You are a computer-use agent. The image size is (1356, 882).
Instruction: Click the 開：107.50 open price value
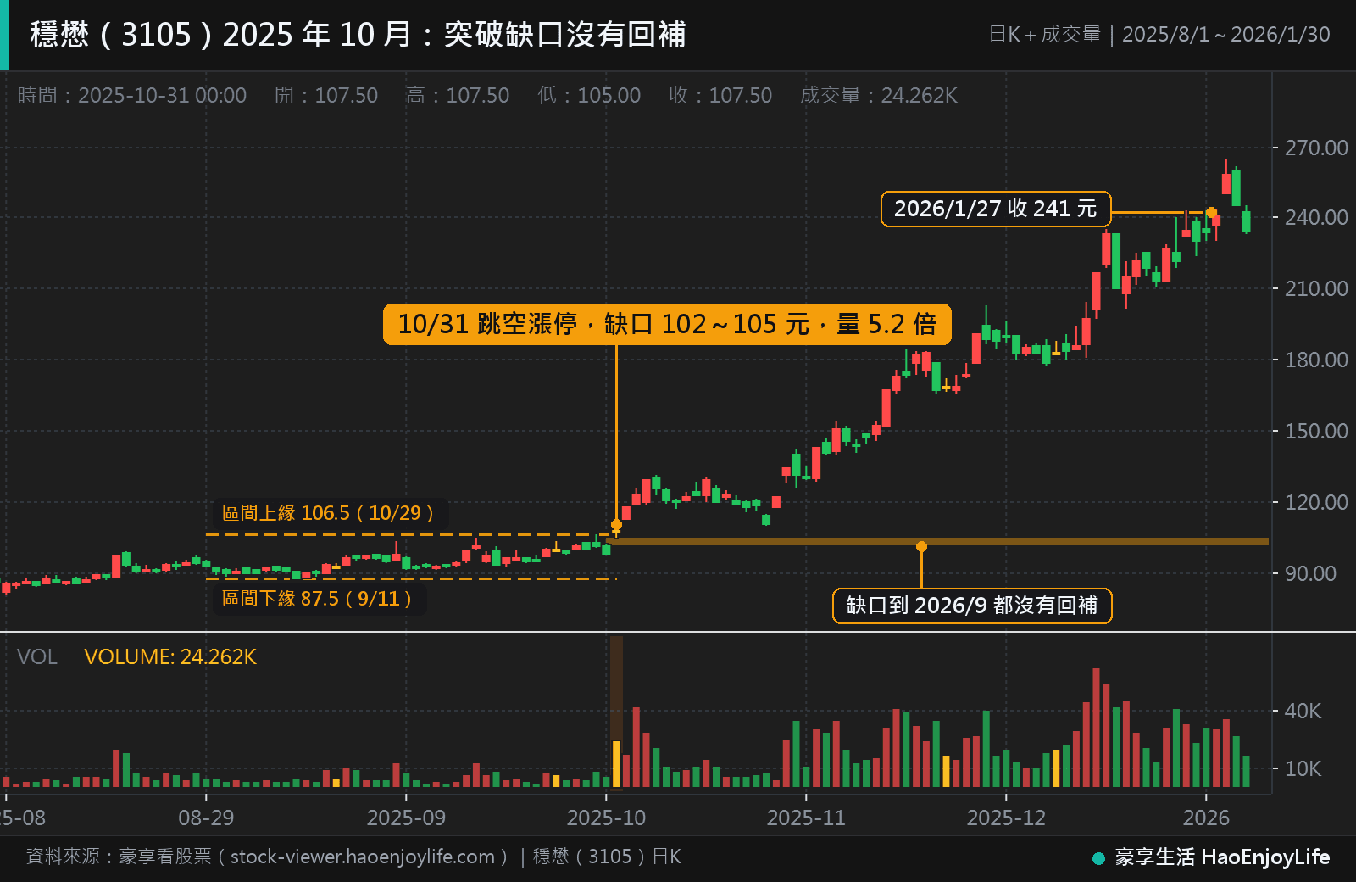(326, 95)
